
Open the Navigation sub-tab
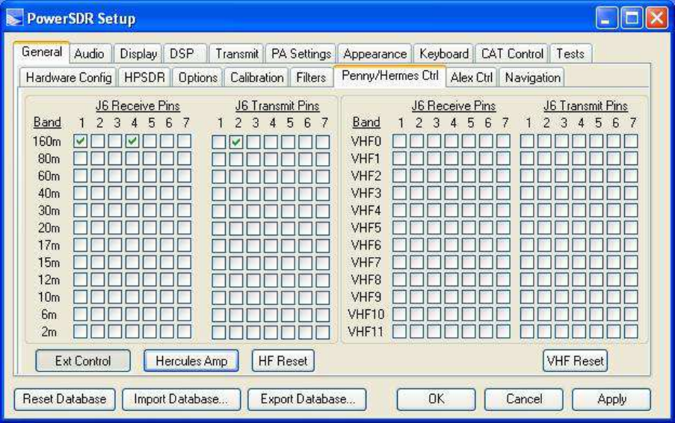click(532, 78)
